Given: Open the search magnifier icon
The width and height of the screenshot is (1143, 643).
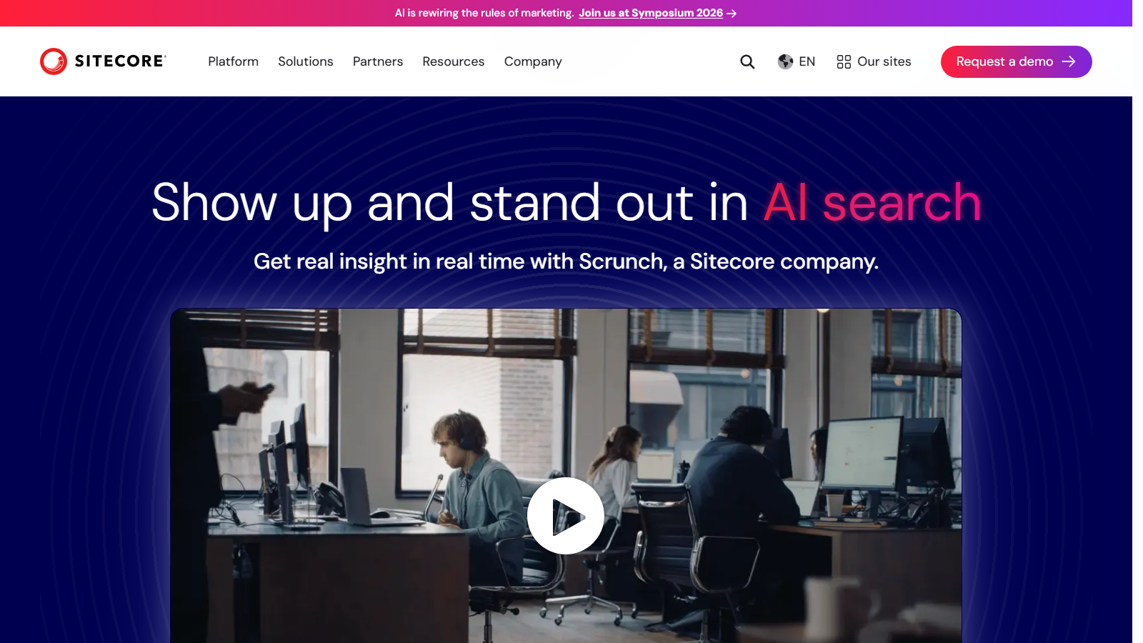Looking at the screenshot, I should click(x=747, y=61).
